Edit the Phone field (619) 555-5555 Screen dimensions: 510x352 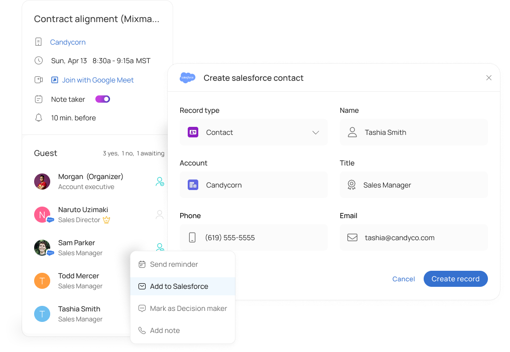click(253, 238)
